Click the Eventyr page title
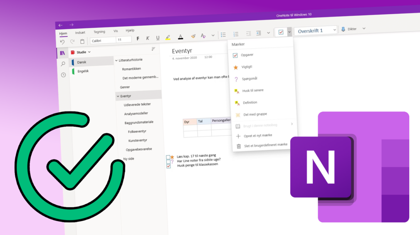This screenshot has width=420, height=235. [x=182, y=51]
